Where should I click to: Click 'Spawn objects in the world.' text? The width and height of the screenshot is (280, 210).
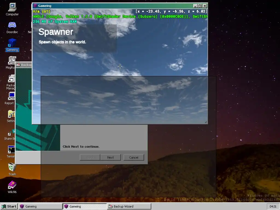click(62, 42)
